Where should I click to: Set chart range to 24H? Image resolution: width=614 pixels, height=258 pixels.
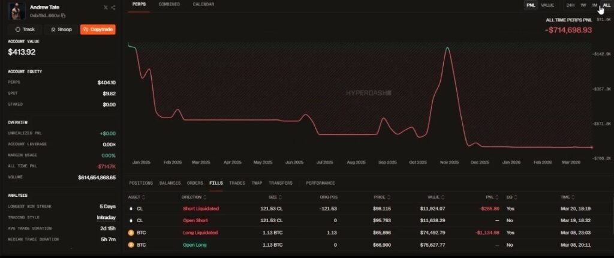[x=571, y=5]
